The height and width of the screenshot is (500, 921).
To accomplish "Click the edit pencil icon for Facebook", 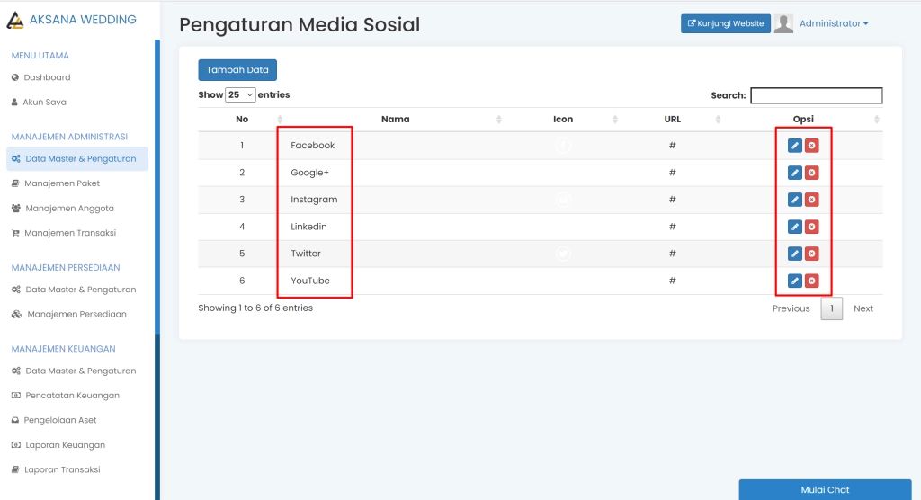I will 795,146.
